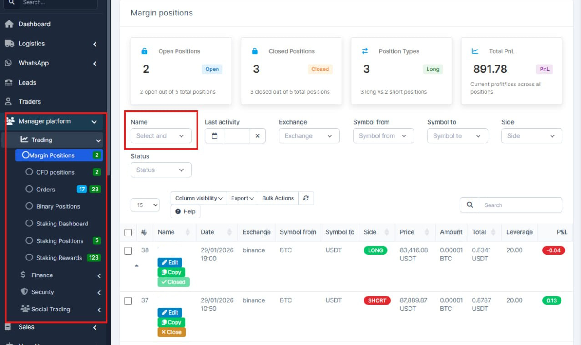Click the WhatsApp icon in sidebar
Image resolution: width=581 pixels, height=345 pixels.
click(9, 63)
